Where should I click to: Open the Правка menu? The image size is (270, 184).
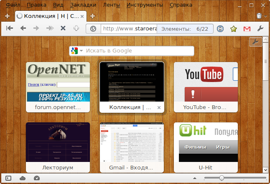tap(36, 5)
